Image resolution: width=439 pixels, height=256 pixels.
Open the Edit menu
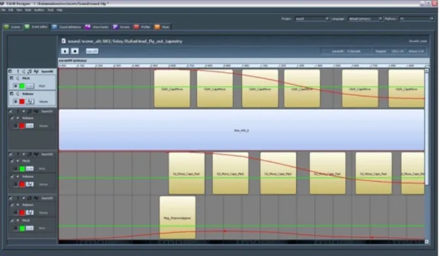[x=10, y=10]
